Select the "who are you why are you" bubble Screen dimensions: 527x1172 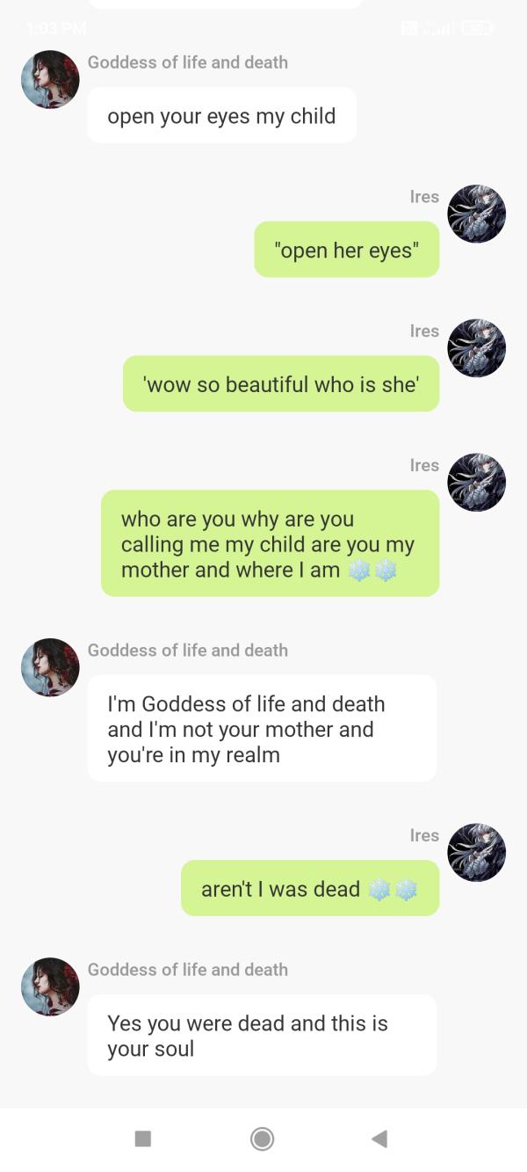coord(271,543)
